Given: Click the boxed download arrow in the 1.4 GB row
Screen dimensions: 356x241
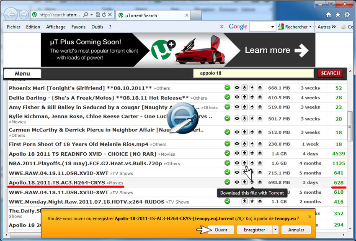Looking at the screenshot, I should coord(244,154).
